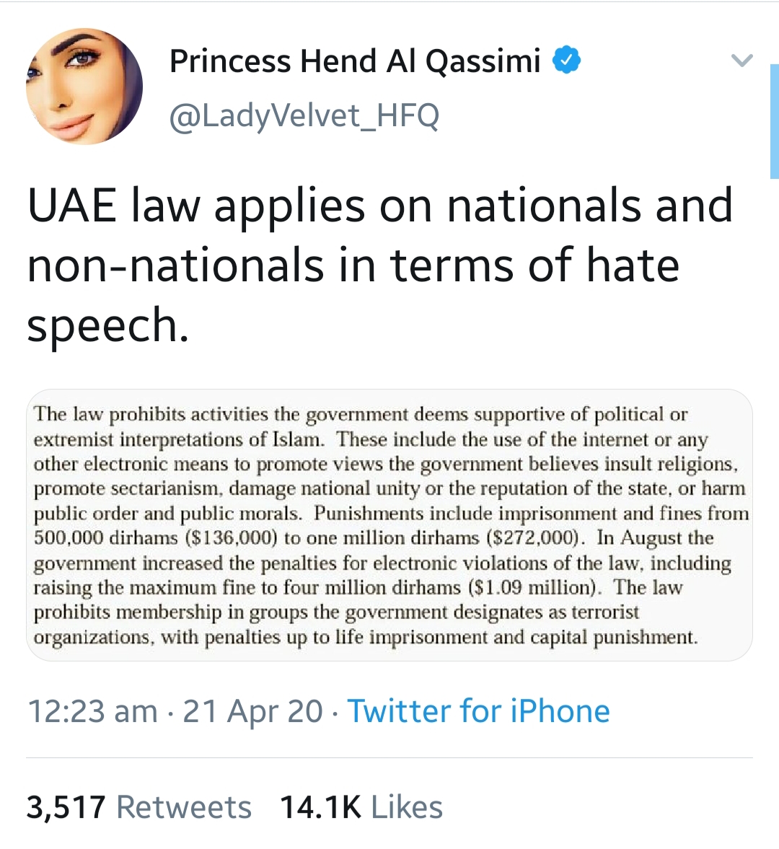Screen dimensions: 779x849
Task: Click the 3,517 retweet count number
Action: pos(66,807)
